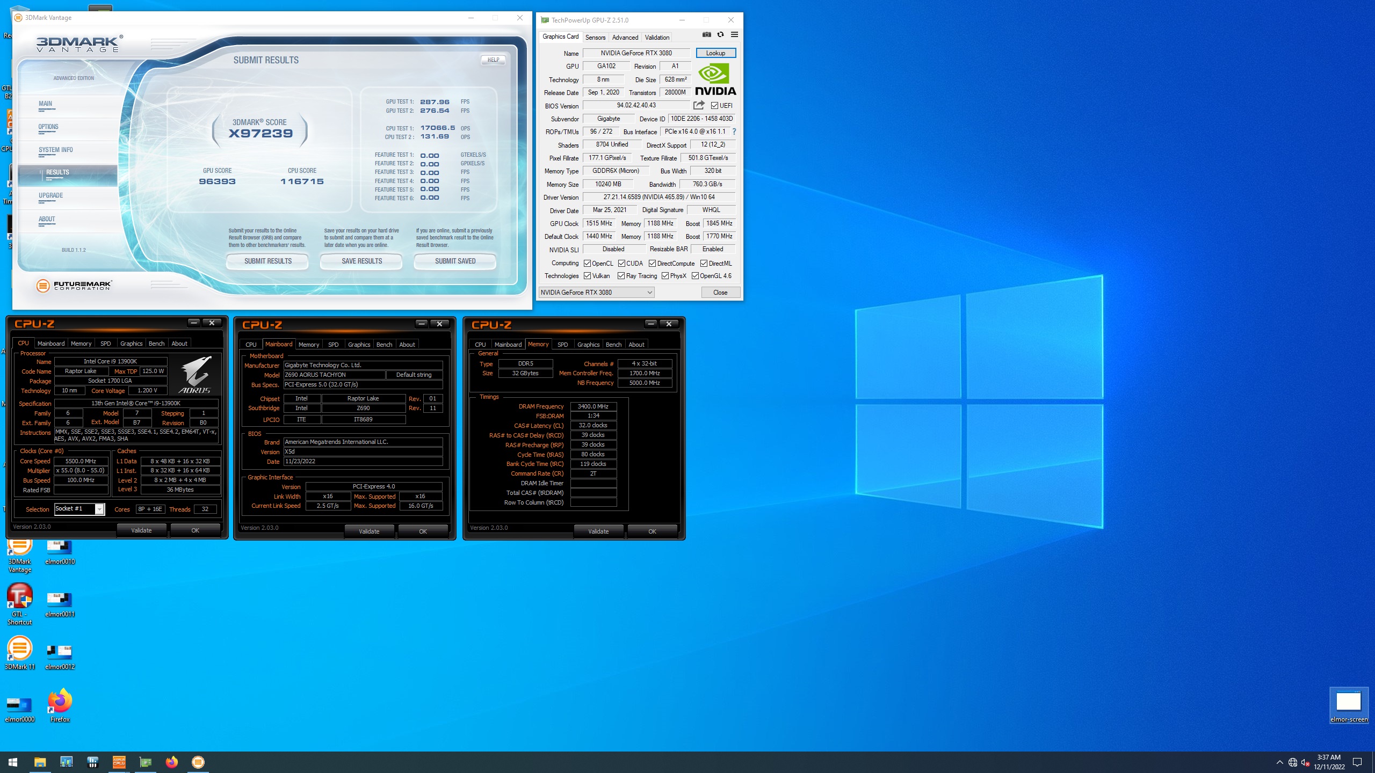Click the SAVE RESULTS button
The width and height of the screenshot is (1375, 773).
[361, 261]
